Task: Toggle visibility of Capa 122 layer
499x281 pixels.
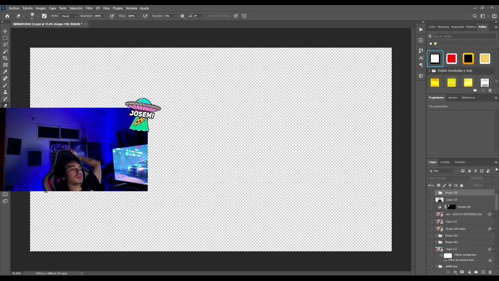Action: click(x=430, y=222)
